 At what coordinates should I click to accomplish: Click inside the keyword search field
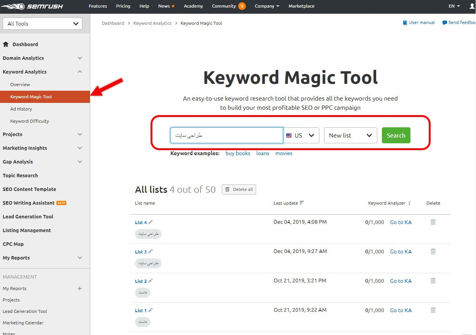pyautogui.click(x=226, y=135)
